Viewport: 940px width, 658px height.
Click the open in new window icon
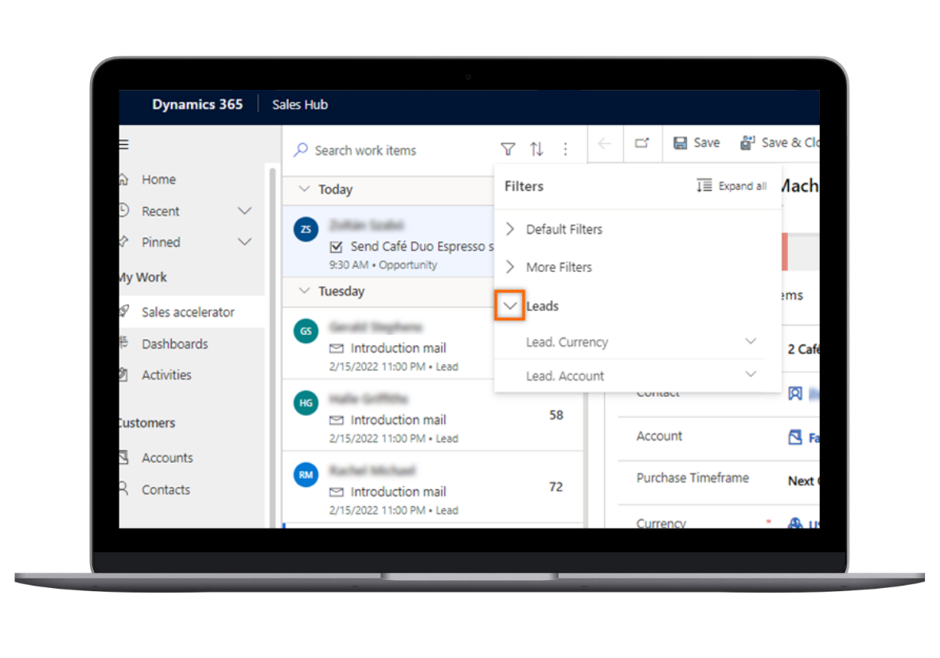click(x=642, y=143)
